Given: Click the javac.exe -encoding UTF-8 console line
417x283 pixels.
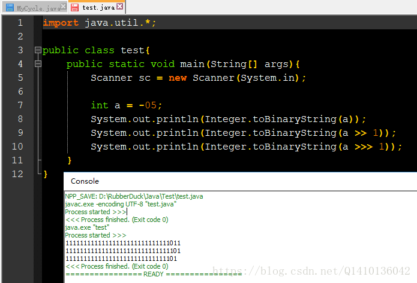Looking at the screenshot, I should tap(121, 204).
